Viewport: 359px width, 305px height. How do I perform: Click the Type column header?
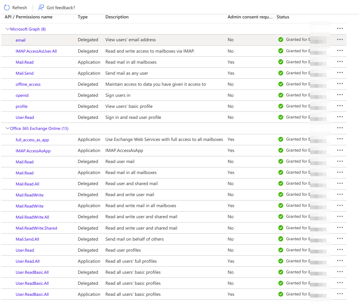pos(82,17)
